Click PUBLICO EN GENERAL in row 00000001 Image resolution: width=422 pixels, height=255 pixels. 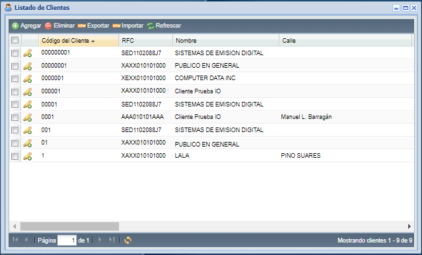(207, 66)
